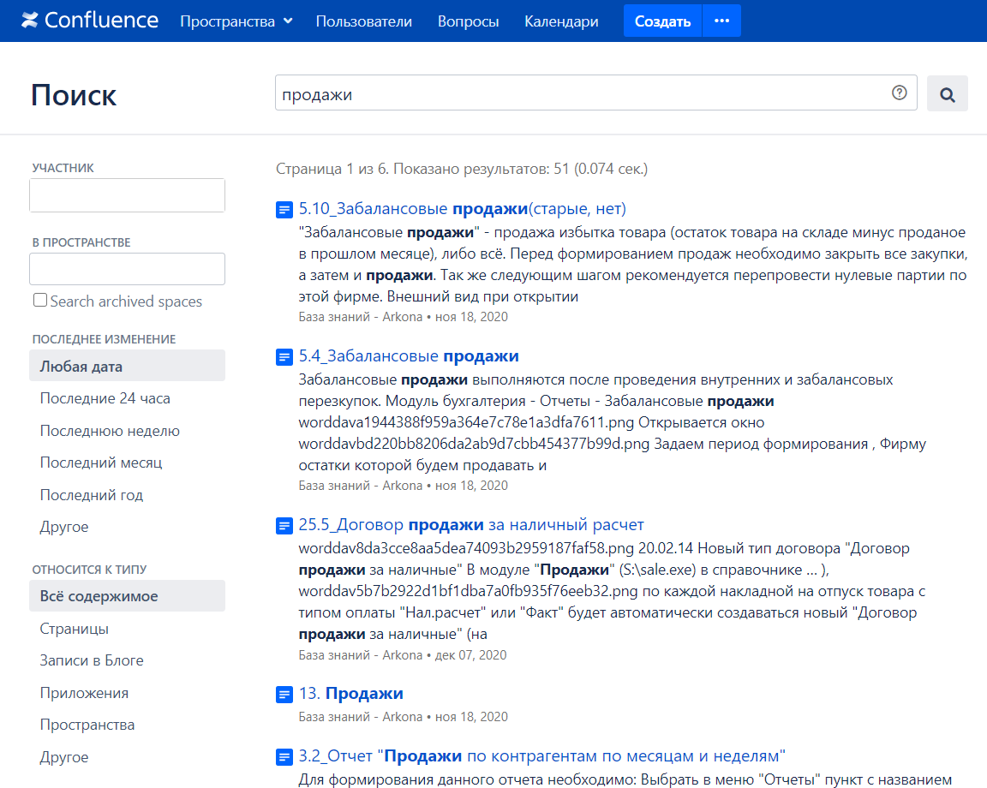Viewport: 987px width, 788px height.
Task: Click 'База знаний - Arkona' under 13. Продажи
Action: coord(360,716)
